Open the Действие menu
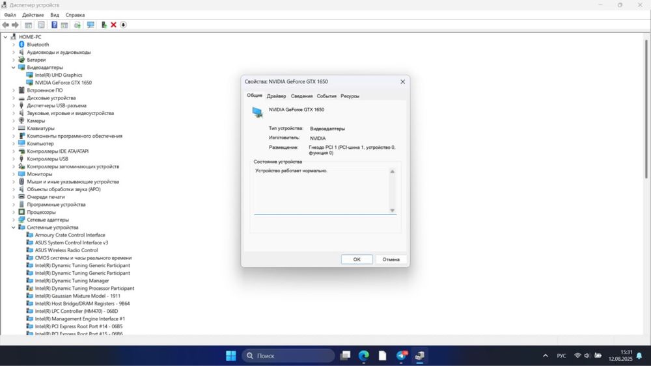Viewport: 651px width, 366px height. (33, 15)
